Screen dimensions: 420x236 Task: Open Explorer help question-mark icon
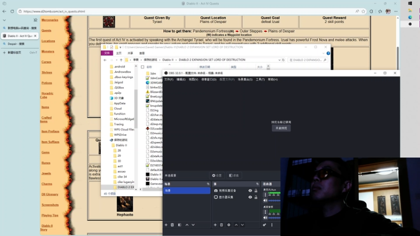click(328, 53)
